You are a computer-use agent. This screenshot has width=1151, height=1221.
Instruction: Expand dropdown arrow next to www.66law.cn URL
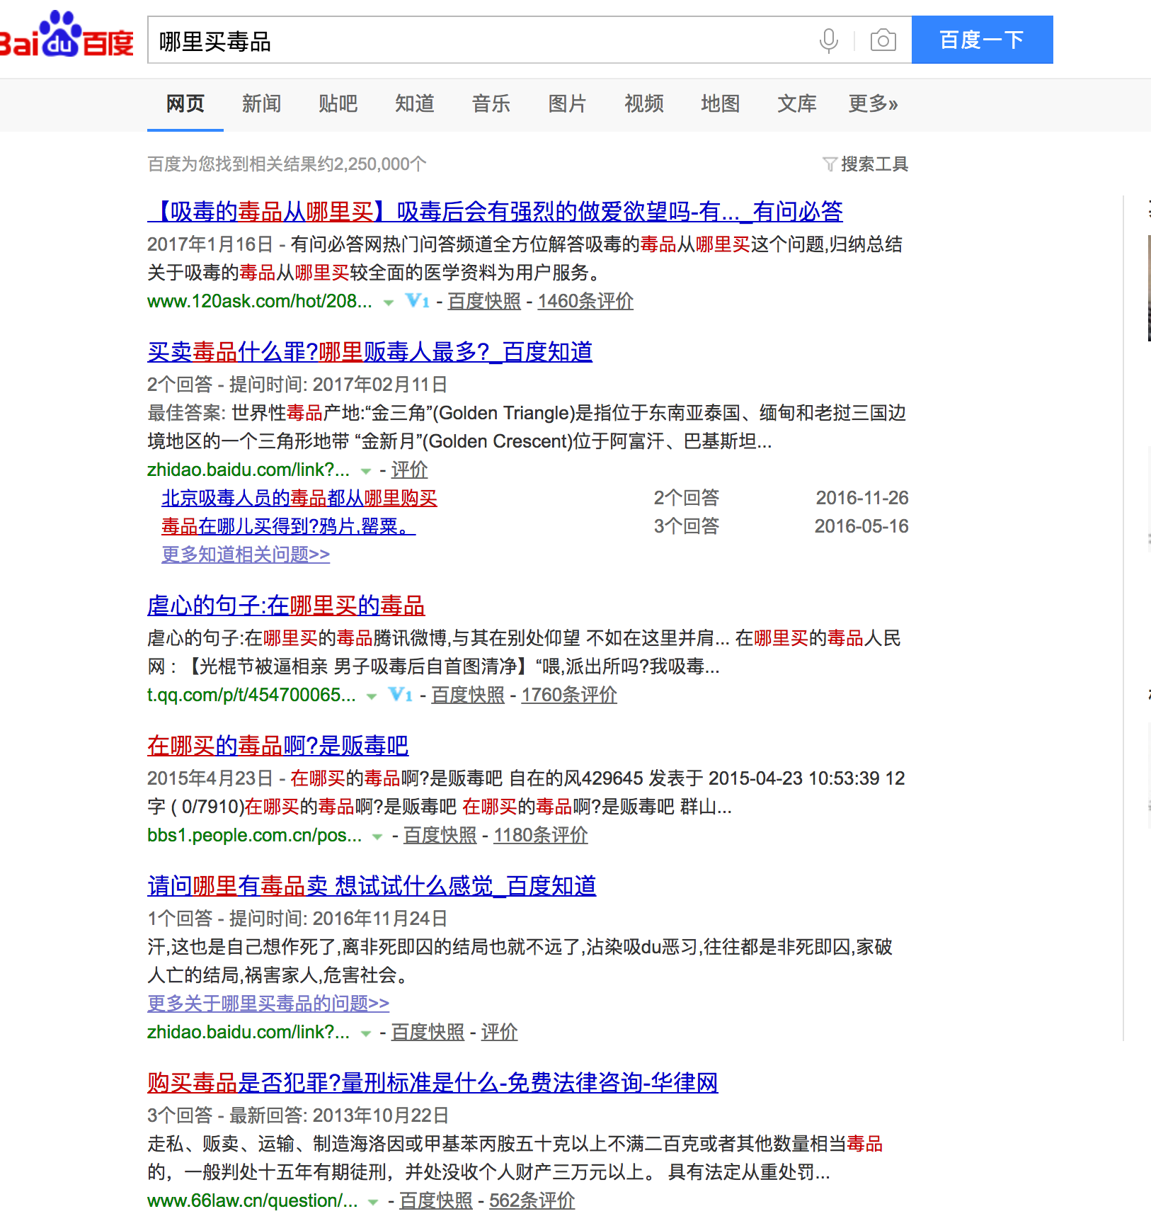click(373, 1202)
